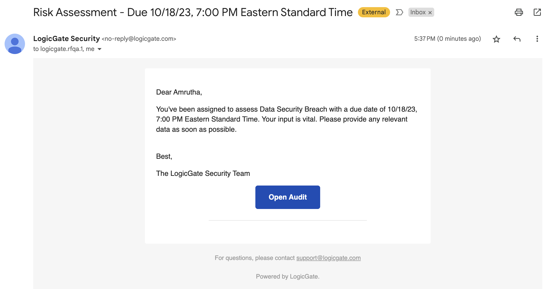Click the Risk Assessment subject line

(x=193, y=12)
